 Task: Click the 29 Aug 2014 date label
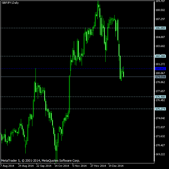[x=26, y=166]
